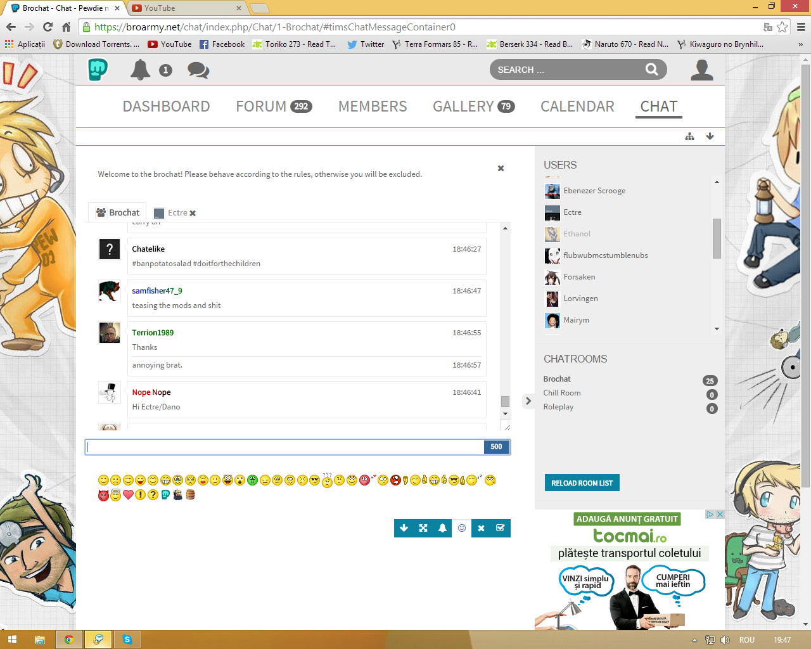Screen dimensions: 811x649
Task: Toggle the mark-messages checkbox button
Action: [501, 528]
